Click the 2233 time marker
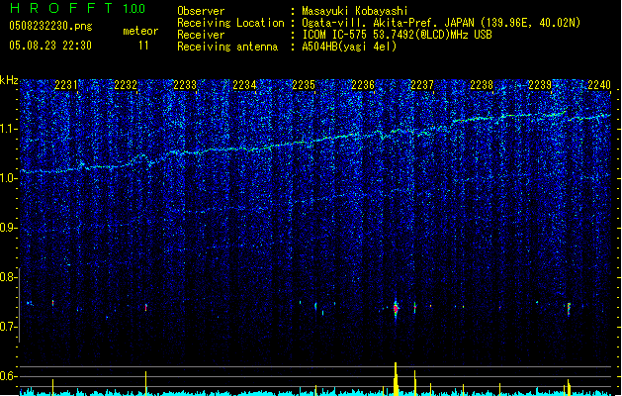 [185, 85]
